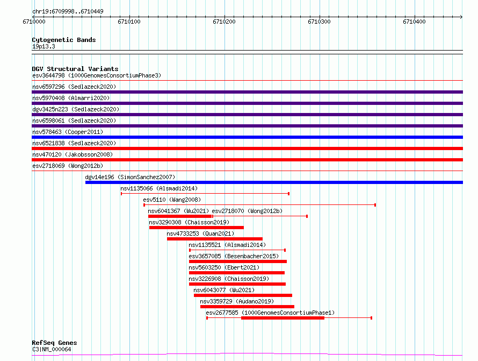Click the 6710400 ruler coordinate

414,22
